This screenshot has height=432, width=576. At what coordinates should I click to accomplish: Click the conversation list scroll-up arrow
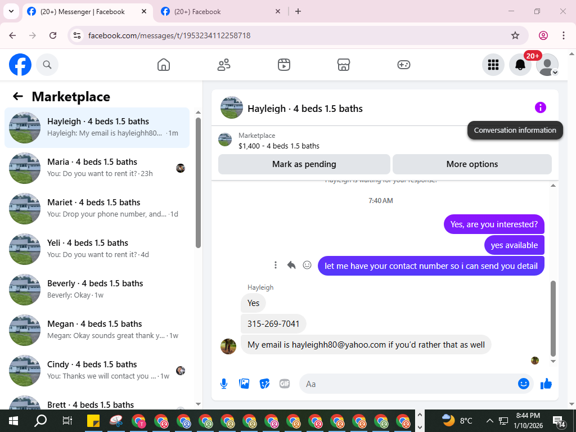click(198, 112)
